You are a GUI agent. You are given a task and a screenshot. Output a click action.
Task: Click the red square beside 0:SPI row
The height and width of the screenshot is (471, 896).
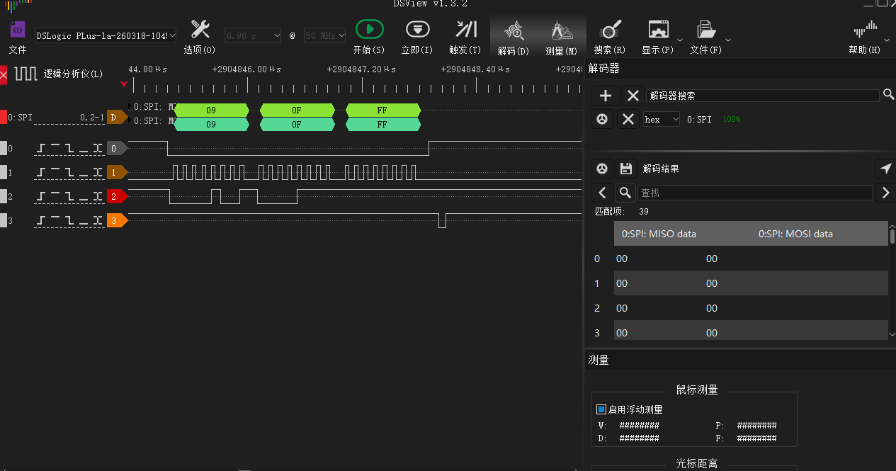tap(4, 117)
